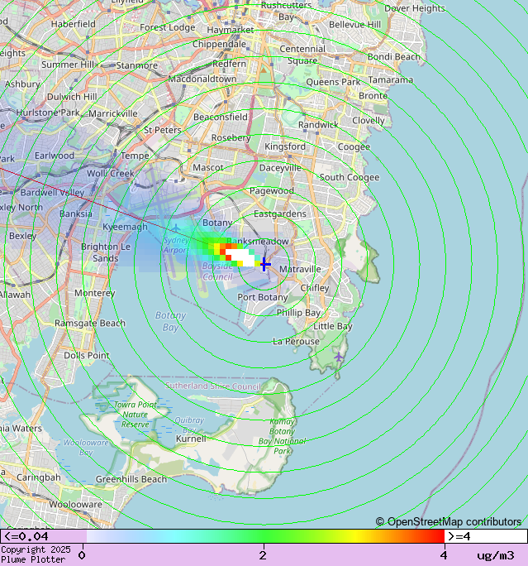This screenshot has width=528, height=566.
Task: Select the '<=0.04' legend box
Action: (43, 536)
